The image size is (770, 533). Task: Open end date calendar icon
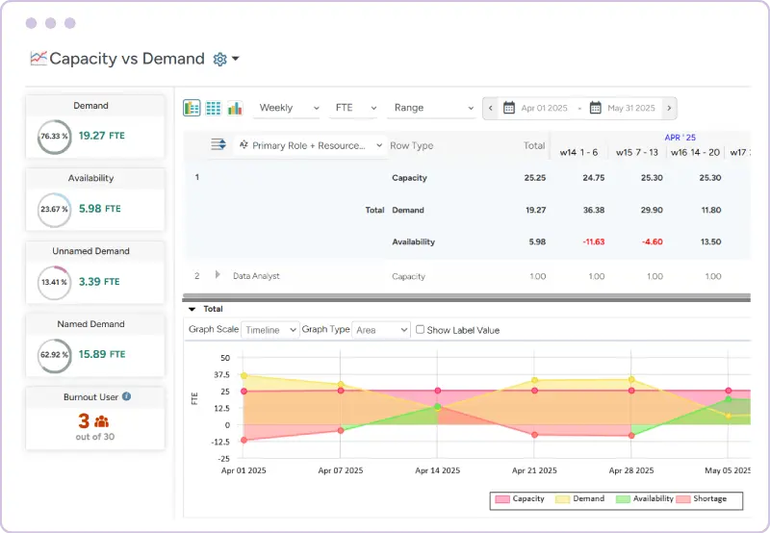(x=595, y=108)
